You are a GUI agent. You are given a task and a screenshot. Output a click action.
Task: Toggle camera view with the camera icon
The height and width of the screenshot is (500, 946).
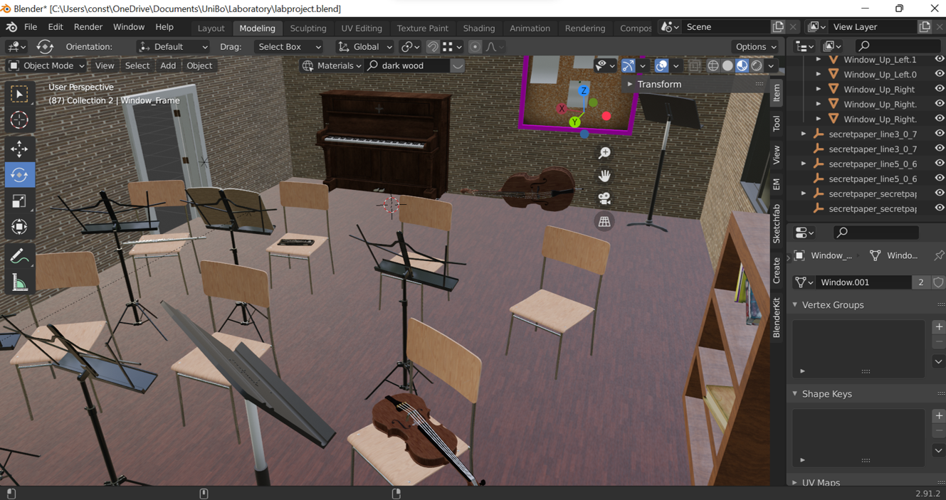tap(604, 198)
